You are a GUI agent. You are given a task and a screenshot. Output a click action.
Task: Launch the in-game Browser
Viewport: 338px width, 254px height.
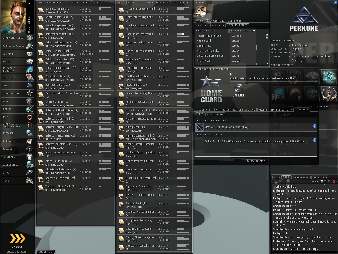(x=17, y=133)
